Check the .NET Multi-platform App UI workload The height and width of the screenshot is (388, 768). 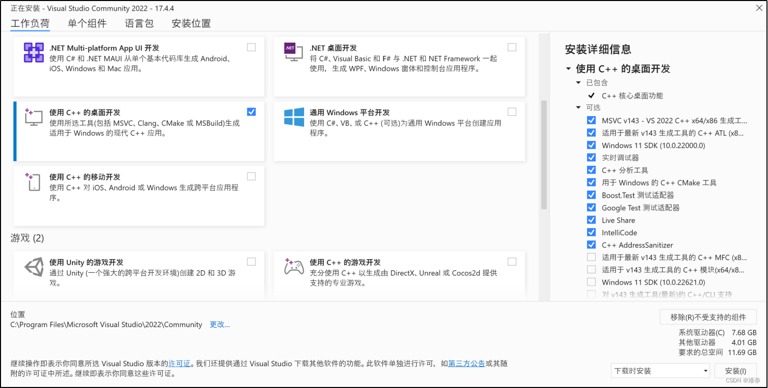[251, 47]
